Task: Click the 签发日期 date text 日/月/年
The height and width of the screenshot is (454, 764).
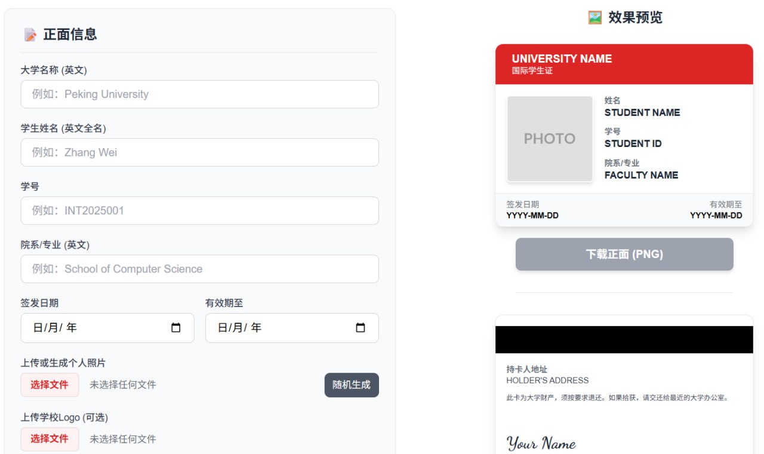Action: point(55,328)
